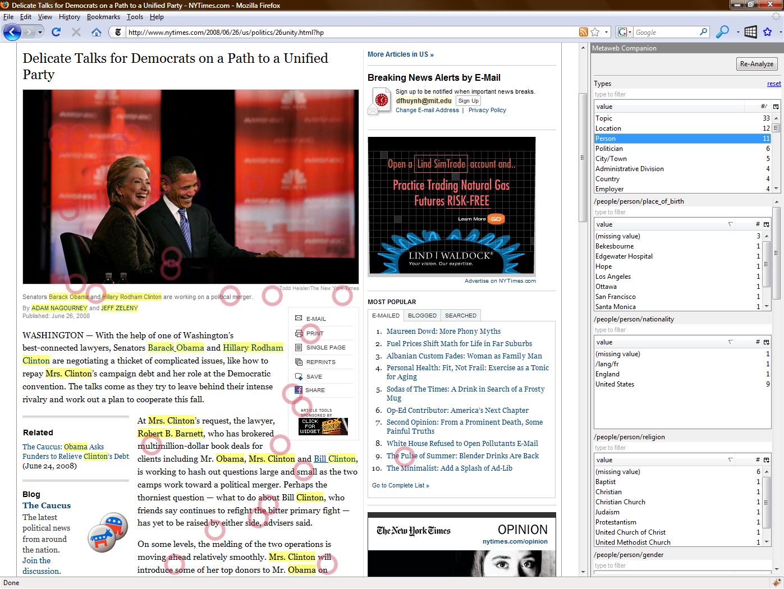784x589 pixels.
Task: Switch to the BLOGGED tab
Action: [422, 316]
